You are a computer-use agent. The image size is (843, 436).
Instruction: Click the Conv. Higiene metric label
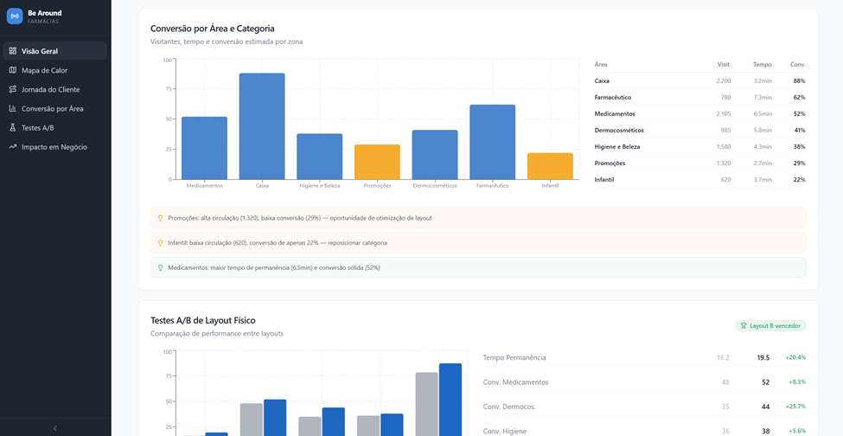click(x=504, y=431)
